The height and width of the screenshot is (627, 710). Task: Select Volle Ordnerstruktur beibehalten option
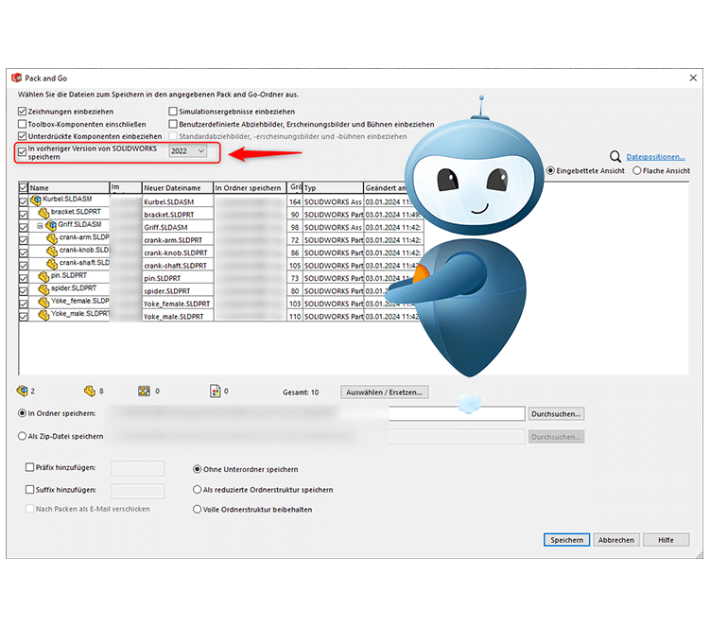[197, 509]
